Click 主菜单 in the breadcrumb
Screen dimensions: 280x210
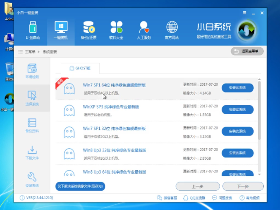click(30, 52)
